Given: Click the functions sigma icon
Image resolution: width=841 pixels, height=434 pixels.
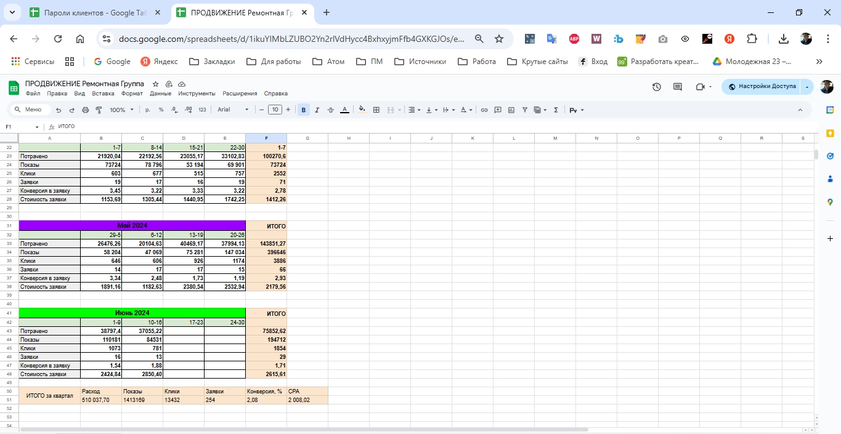Looking at the screenshot, I should [x=556, y=110].
